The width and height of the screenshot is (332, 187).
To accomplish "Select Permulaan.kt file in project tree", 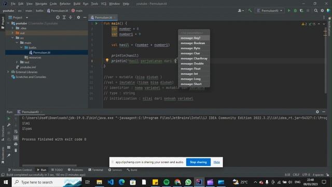I will (x=41, y=52).
